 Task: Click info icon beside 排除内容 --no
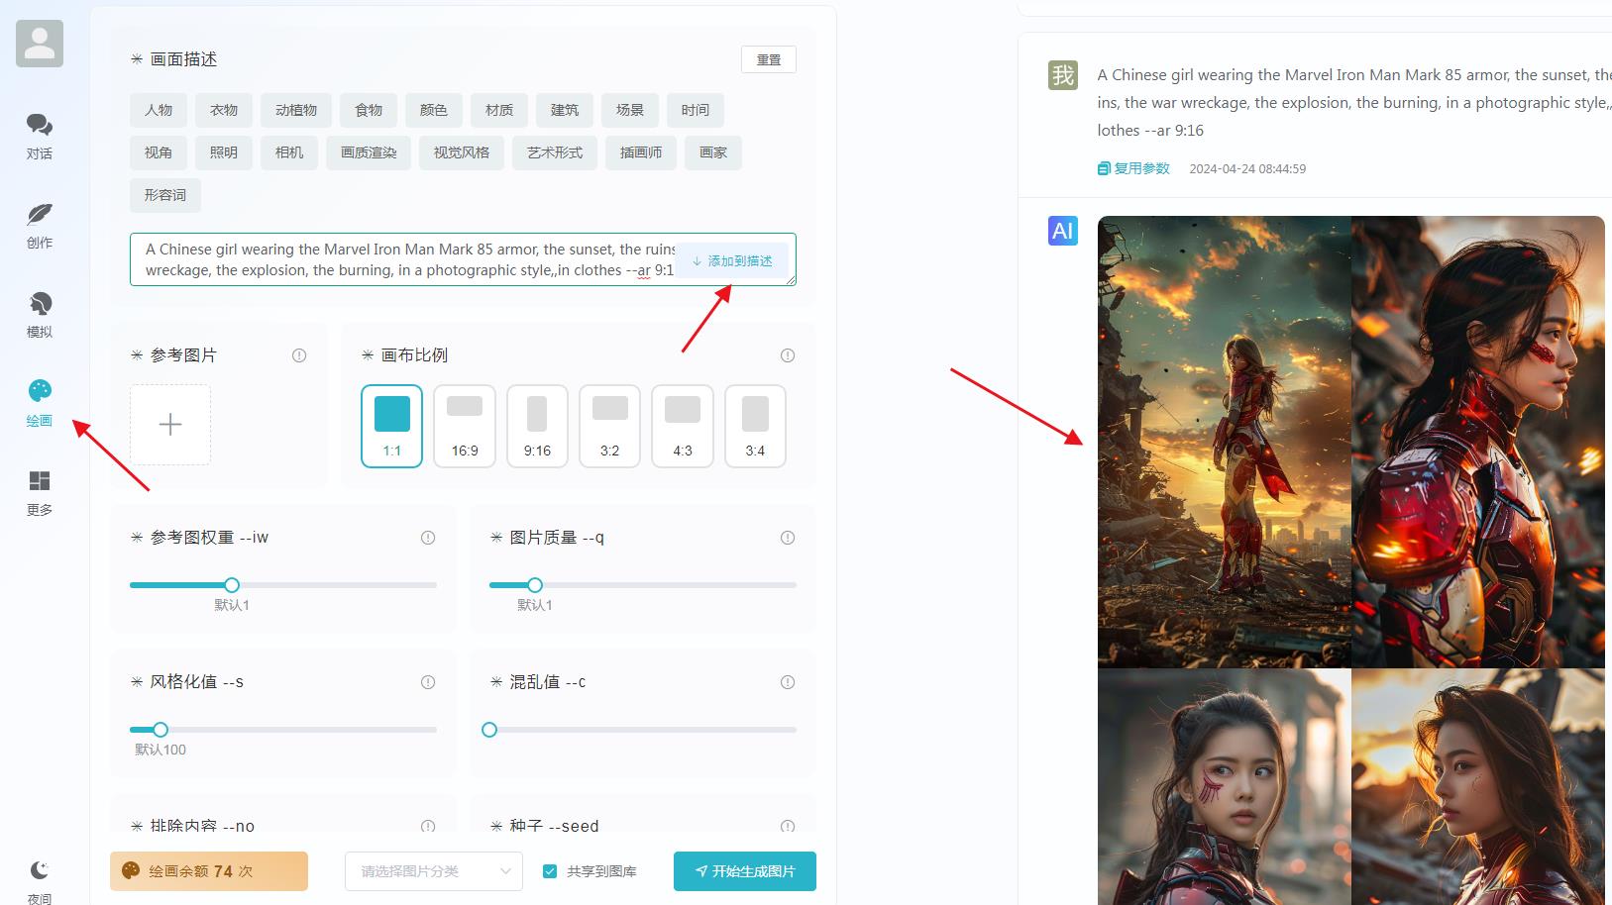pyautogui.click(x=428, y=826)
